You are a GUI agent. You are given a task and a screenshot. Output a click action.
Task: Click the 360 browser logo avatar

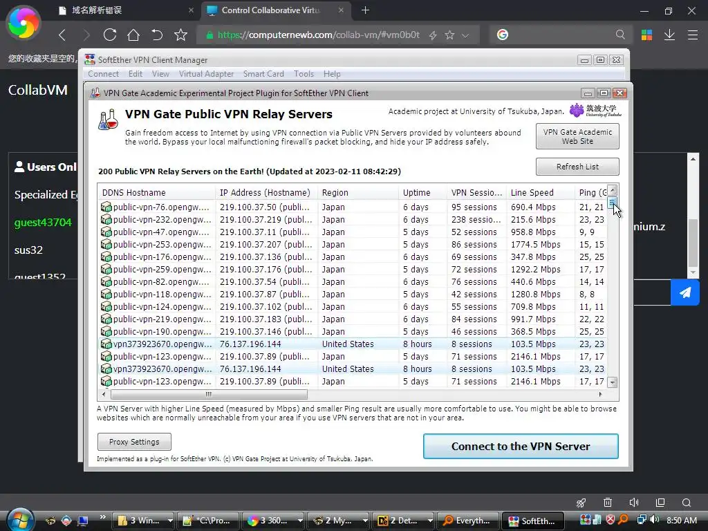23,23
